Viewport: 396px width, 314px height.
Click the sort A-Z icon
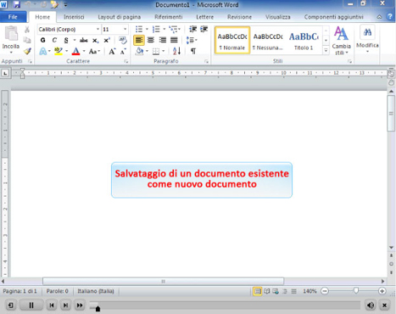pos(176,51)
